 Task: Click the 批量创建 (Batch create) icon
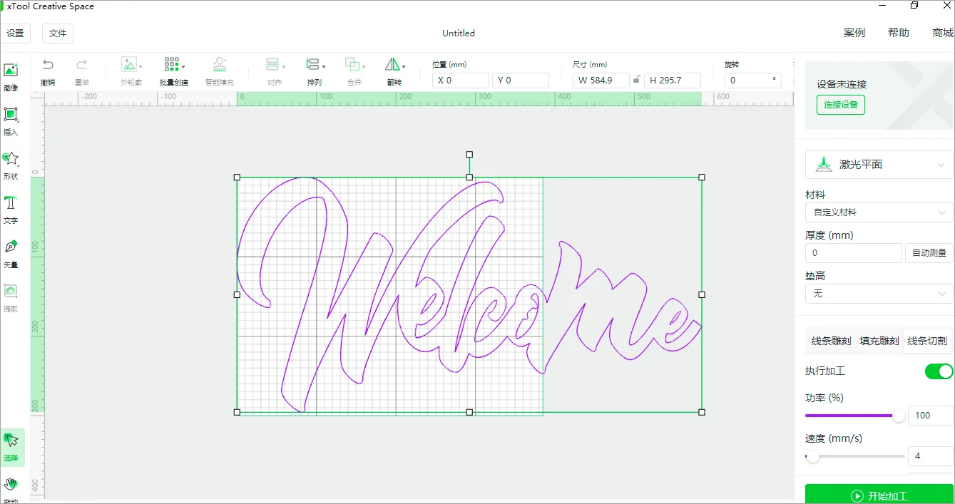click(x=171, y=64)
